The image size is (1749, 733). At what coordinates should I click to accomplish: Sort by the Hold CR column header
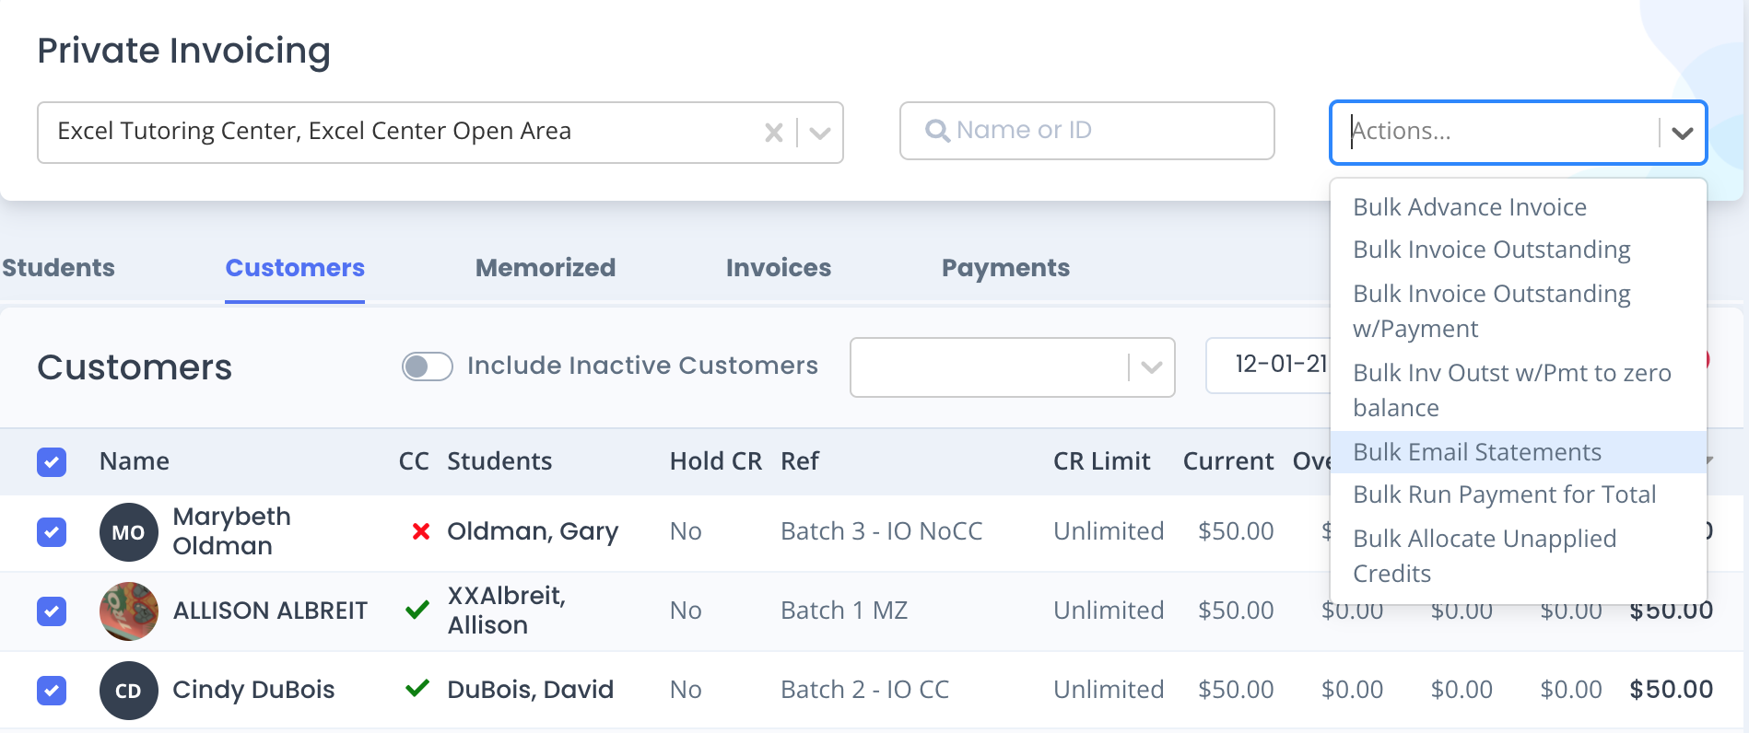pos(715,461)
